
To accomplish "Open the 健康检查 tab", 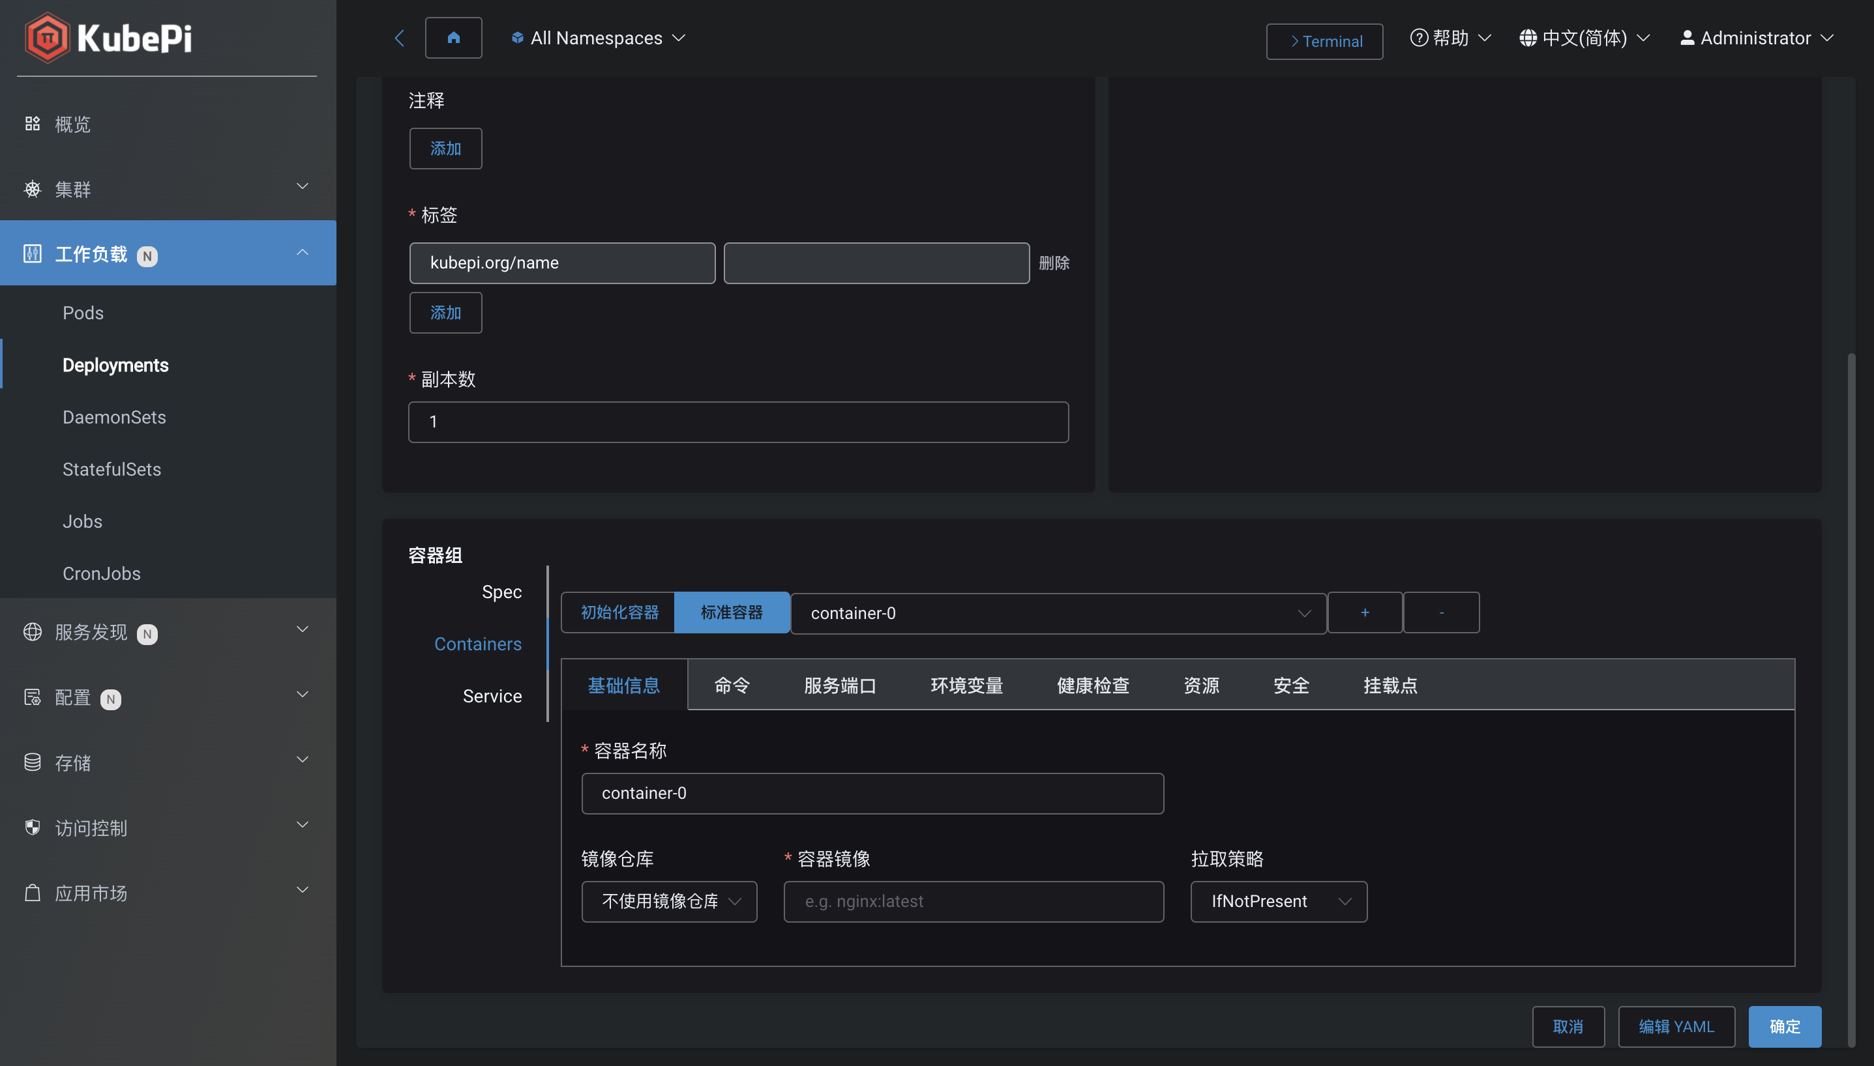I will point(1093,685).
